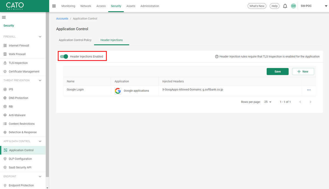Click the IPS icon in sidebar
This screenshot has width=329, height=189.
5,89
